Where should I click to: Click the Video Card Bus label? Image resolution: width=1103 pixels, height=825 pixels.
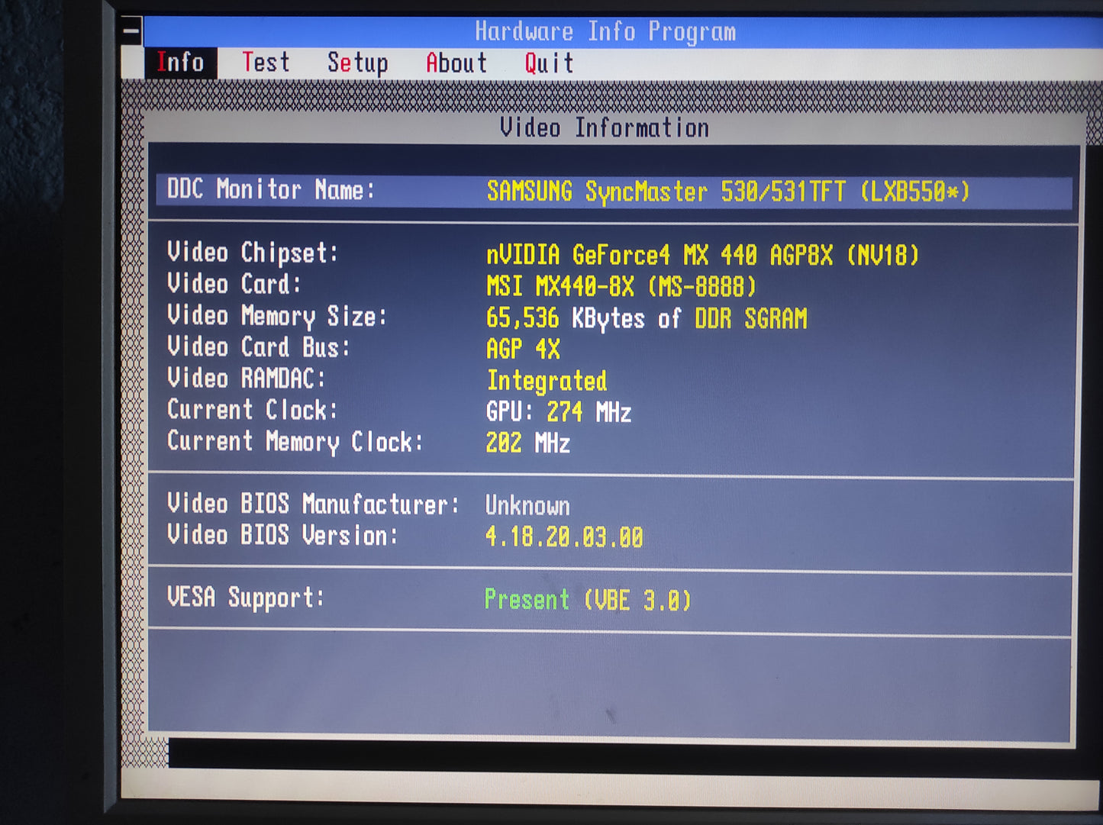click(x=259, y=347)
